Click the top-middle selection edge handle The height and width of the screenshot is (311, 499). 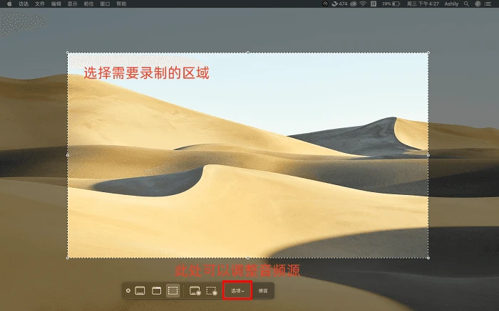248,53
